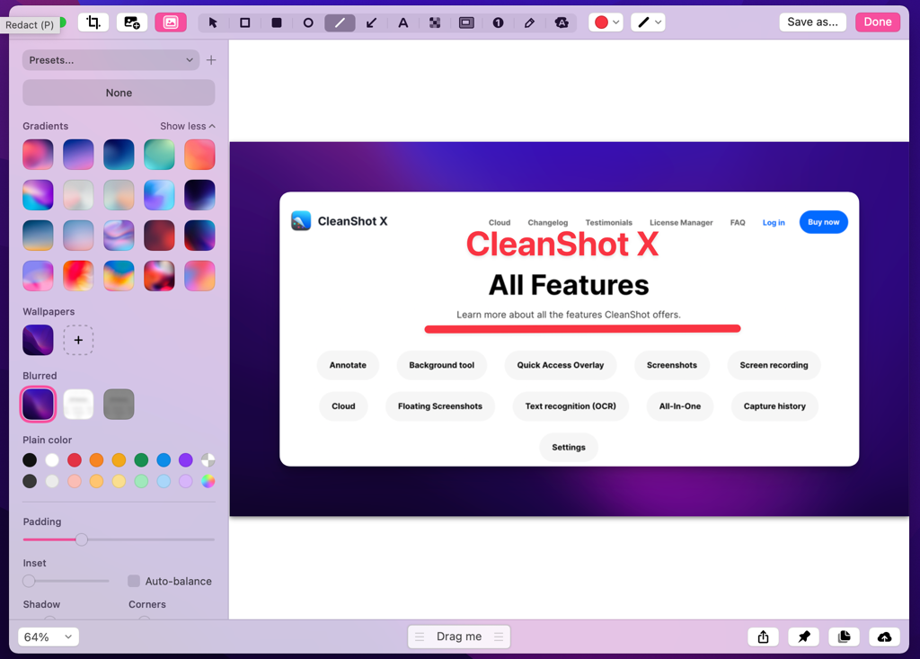
Task: Click the Save as... button
Action: [812, 22]
